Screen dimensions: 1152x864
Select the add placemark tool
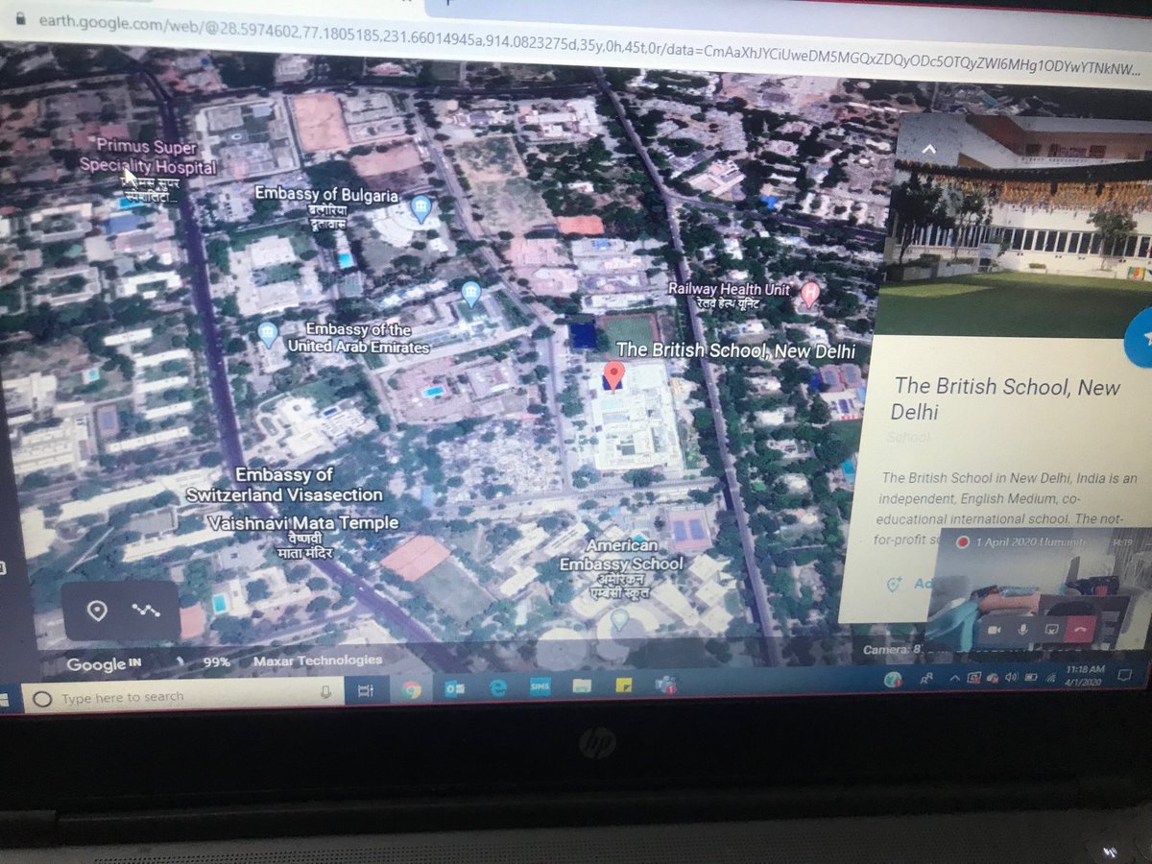pos(97,611)
